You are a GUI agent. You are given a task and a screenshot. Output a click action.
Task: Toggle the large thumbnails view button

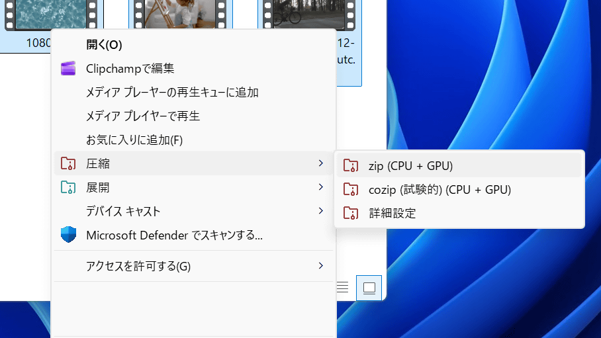click(x=369, y=288)
